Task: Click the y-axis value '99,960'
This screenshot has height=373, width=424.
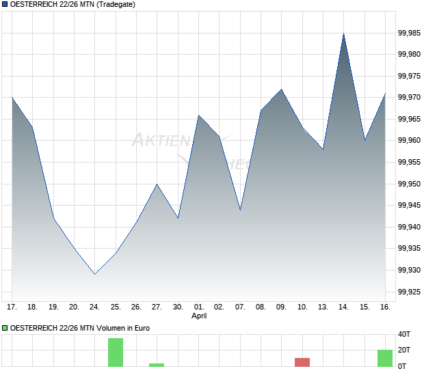Action: [x=409, y=140]
